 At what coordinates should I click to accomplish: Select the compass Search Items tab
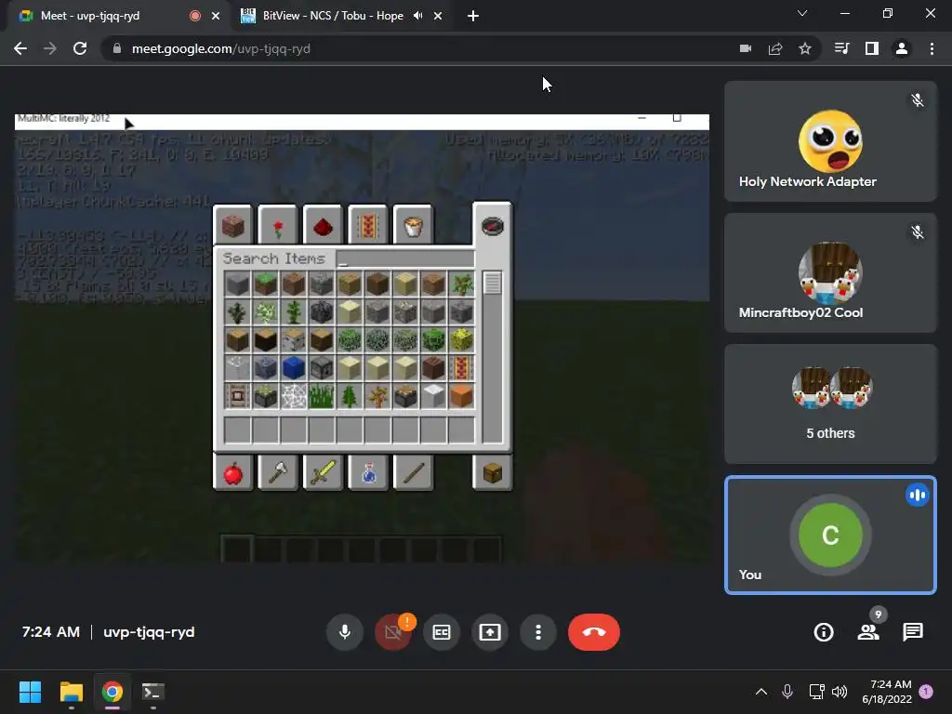tap(493, 226)
